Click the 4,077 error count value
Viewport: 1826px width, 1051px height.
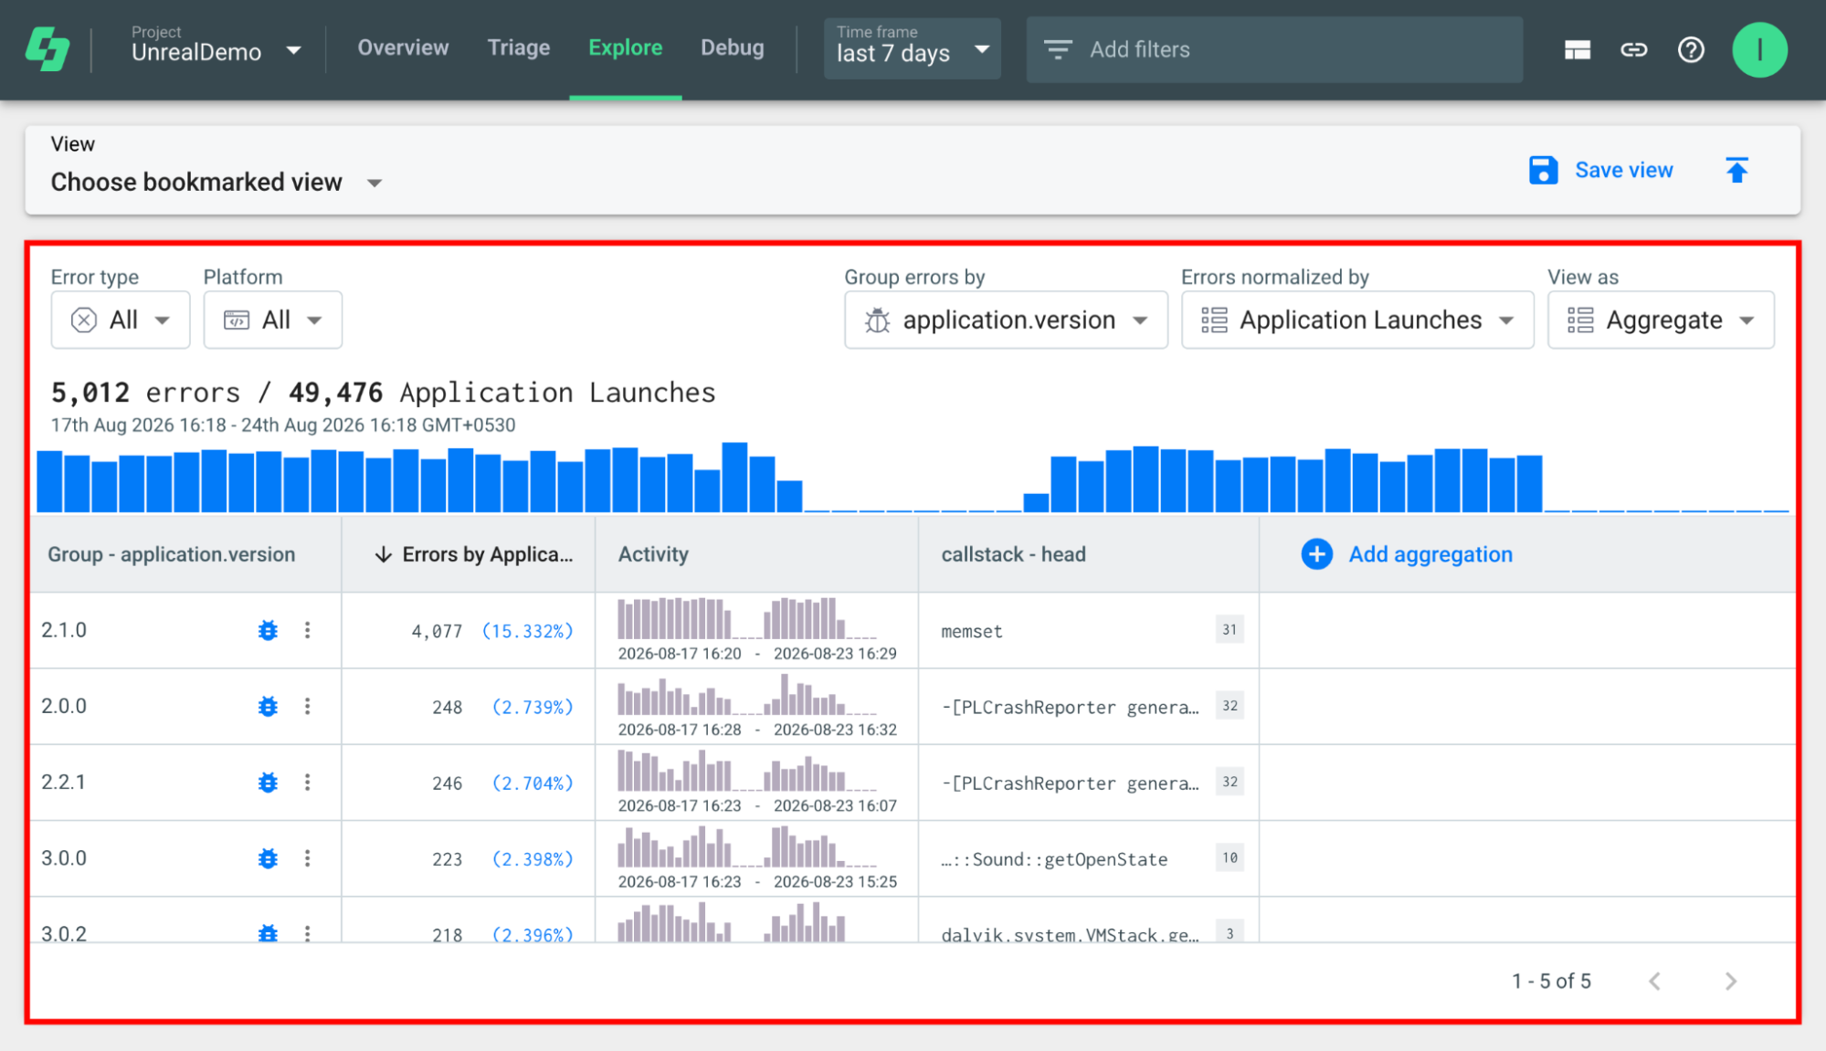coord(437,631)
